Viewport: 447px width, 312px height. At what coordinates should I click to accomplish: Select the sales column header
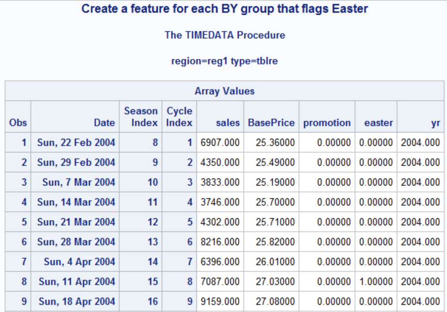(228, 123)
